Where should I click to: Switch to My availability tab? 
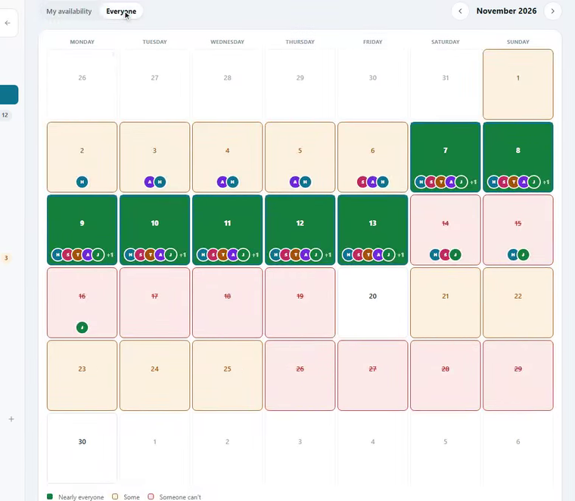point(69,11)
